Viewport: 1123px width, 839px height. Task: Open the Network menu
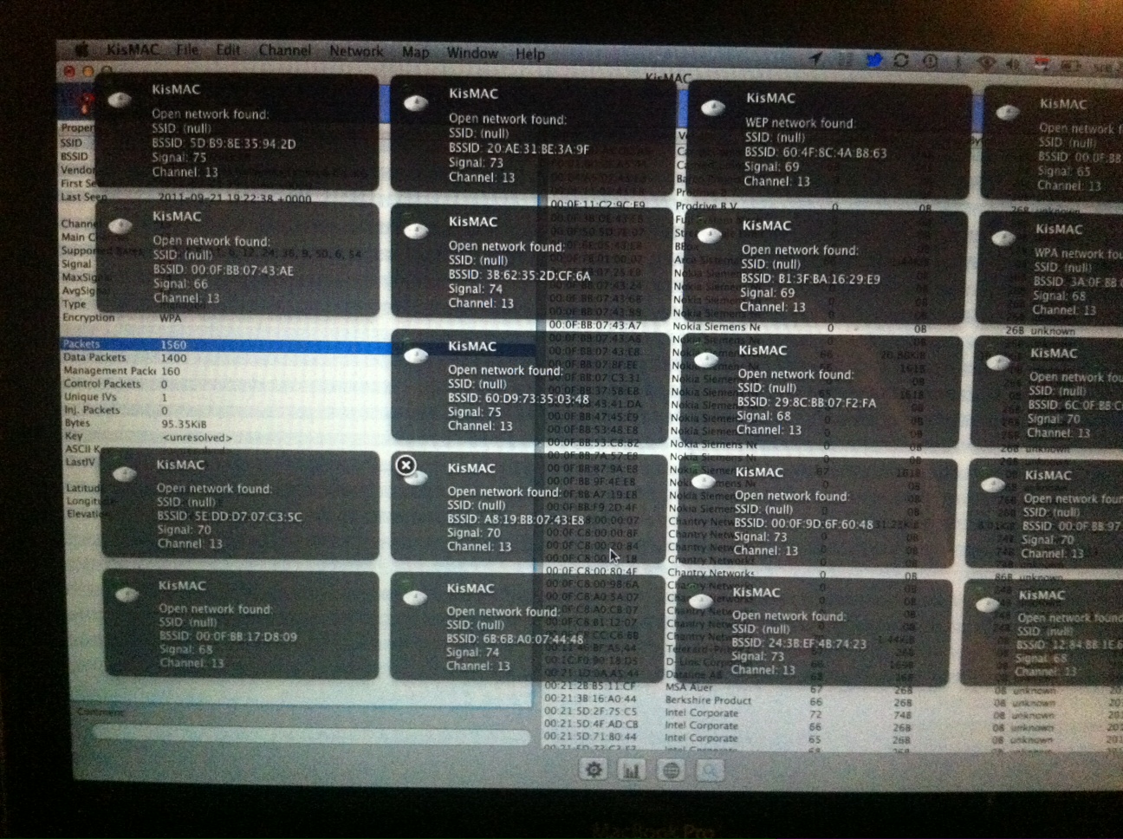(355, 52)
